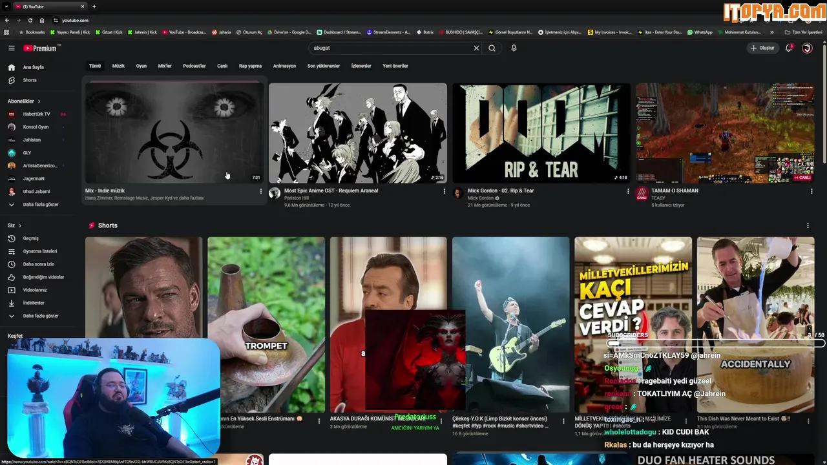Select the Podcast'ler filter chip

[x=194, y=66]
